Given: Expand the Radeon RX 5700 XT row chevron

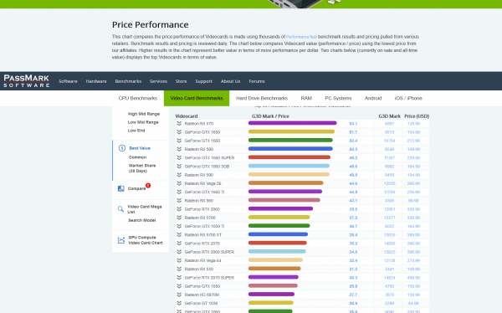Looking at the screenshot, I should pyautogui.click(x=179, y=234).
